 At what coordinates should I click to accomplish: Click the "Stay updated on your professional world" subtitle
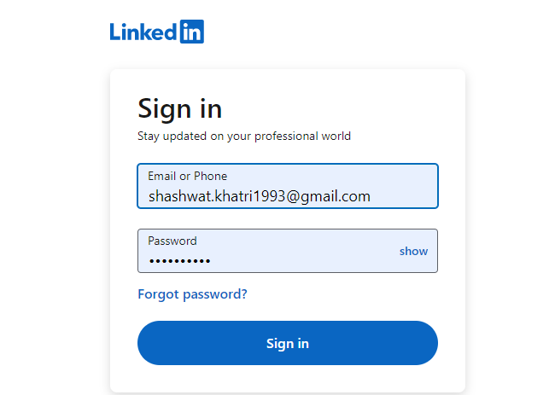(x=244, y=136)
